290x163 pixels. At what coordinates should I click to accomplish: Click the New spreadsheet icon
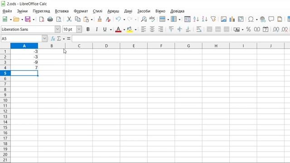tap(5, 19)
